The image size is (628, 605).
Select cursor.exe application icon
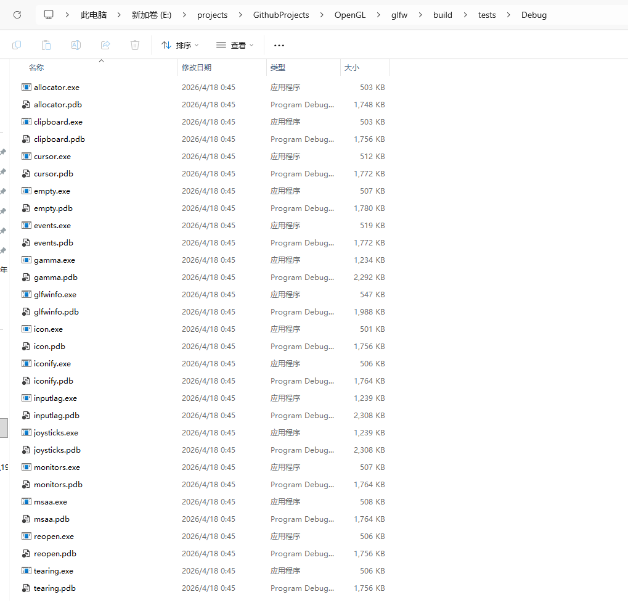tap(27, 156)
